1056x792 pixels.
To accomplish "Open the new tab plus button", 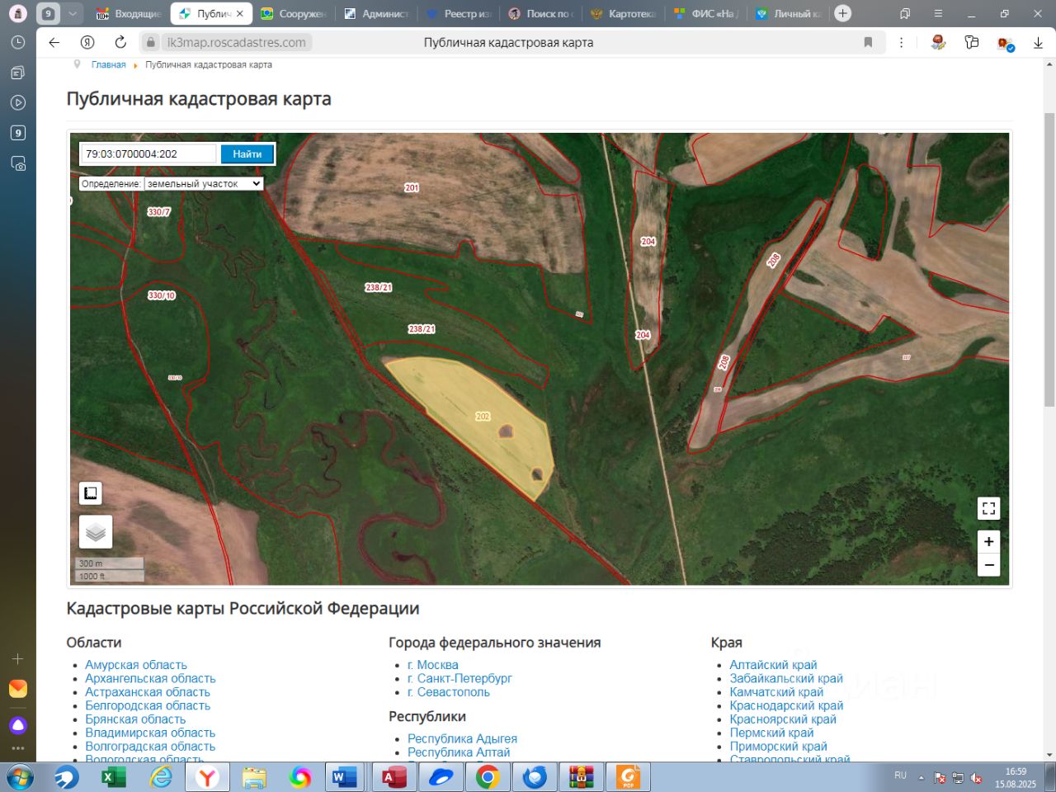I will click(x=842, y=13).
